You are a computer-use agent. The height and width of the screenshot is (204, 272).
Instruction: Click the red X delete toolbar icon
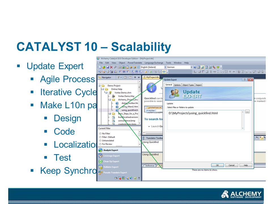[111, 67]
